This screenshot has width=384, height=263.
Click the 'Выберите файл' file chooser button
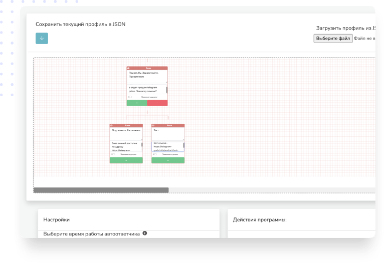333,39
